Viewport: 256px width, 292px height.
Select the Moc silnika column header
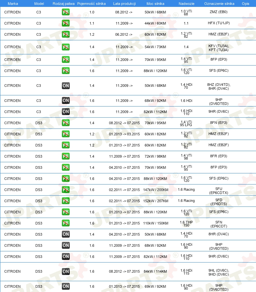click(155, 4)
